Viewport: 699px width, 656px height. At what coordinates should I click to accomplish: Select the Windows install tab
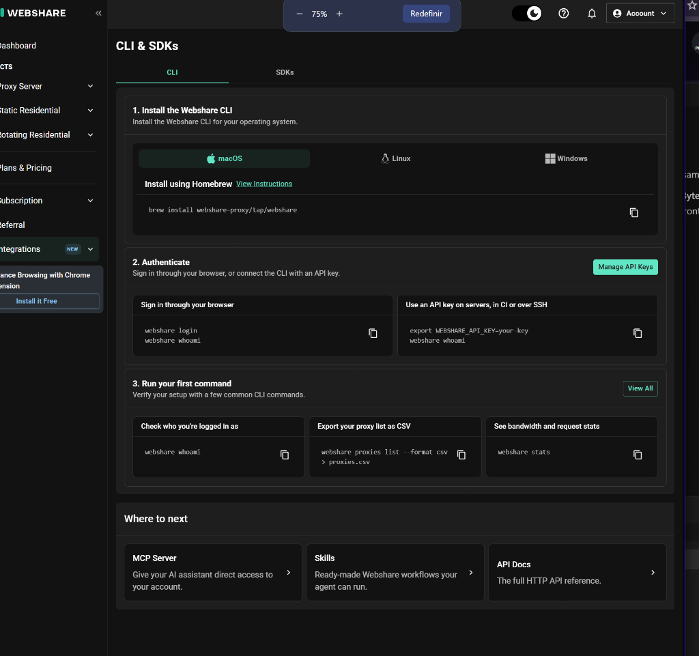[566, 158]
